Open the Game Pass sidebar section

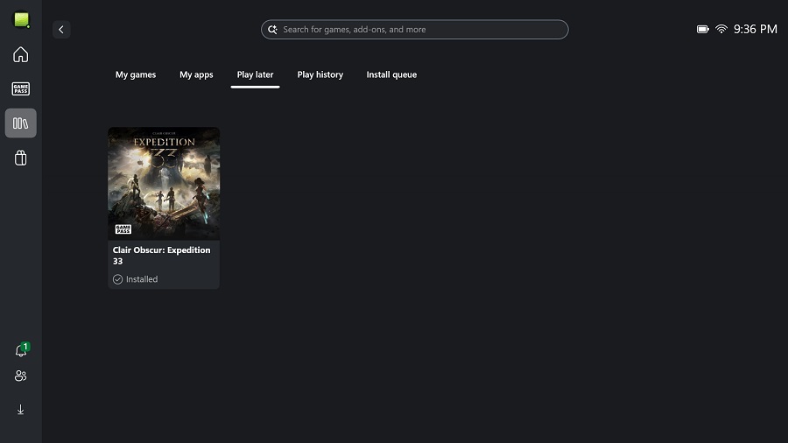21,88
